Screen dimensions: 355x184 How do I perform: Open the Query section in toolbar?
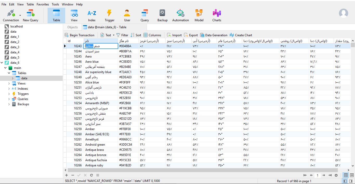(145, 15)
